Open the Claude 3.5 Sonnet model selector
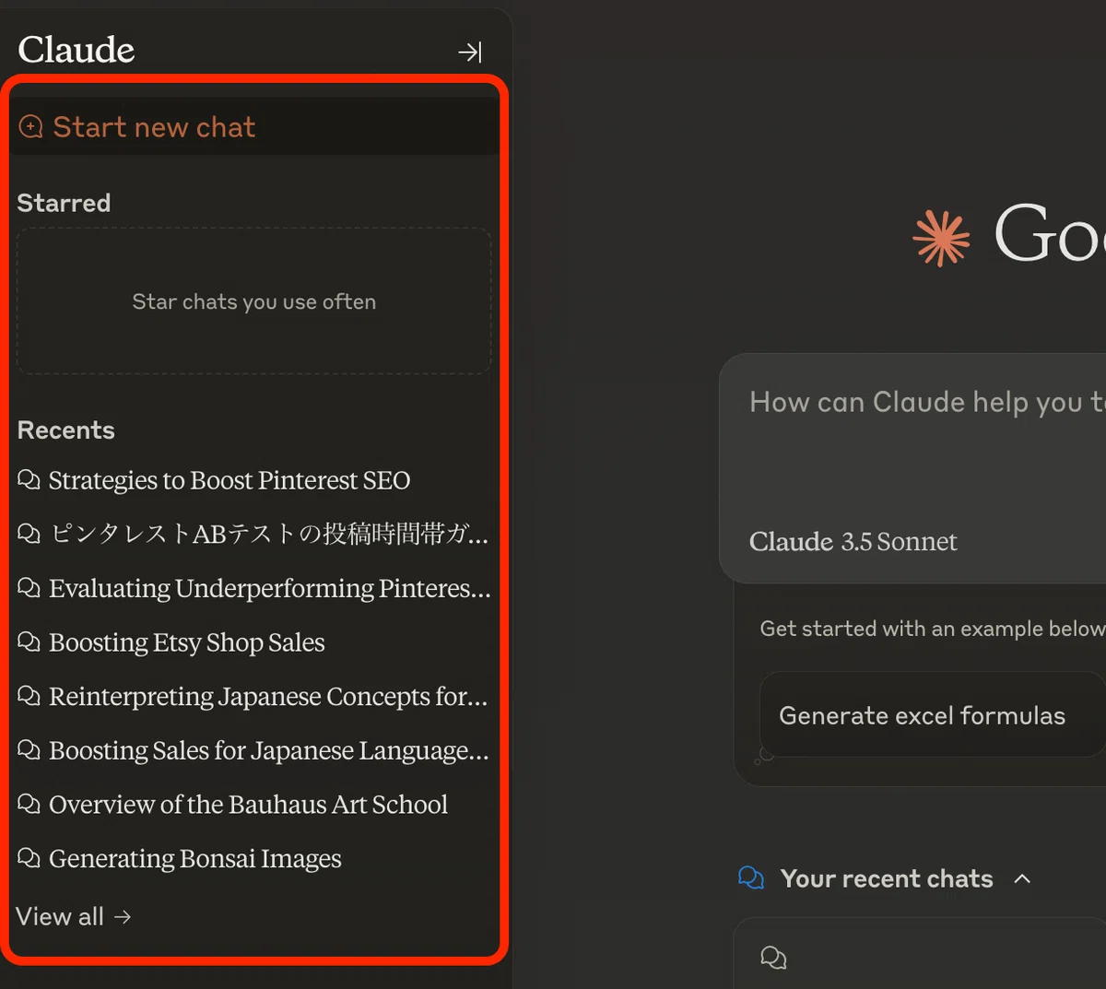1106x989 pixels. click(x=853, y=542)
